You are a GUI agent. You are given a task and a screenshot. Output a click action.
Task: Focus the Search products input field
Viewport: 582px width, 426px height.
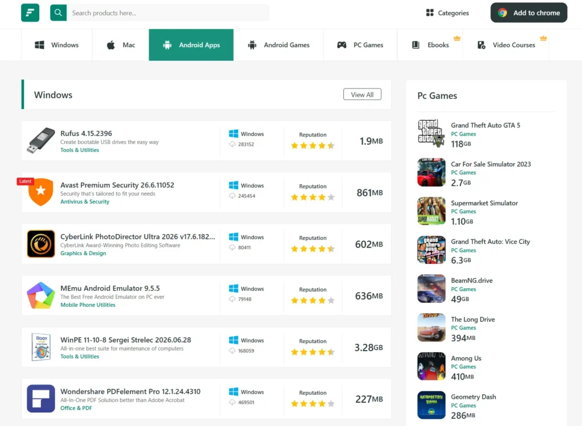click(x=168, y=12)
